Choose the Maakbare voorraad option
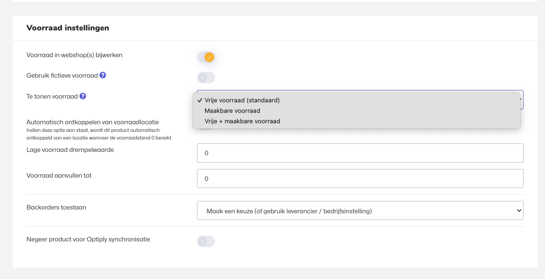Screen dimensions: 545x279 (x=232, y=111)
